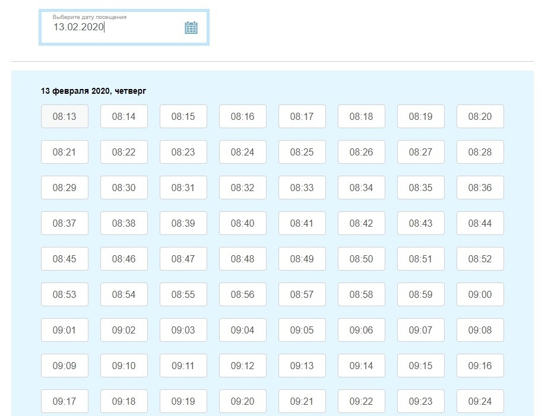Select the 09:15 time slot
Image resolution: width=548 pixels, height=416 pixels.
click(421, 366)
